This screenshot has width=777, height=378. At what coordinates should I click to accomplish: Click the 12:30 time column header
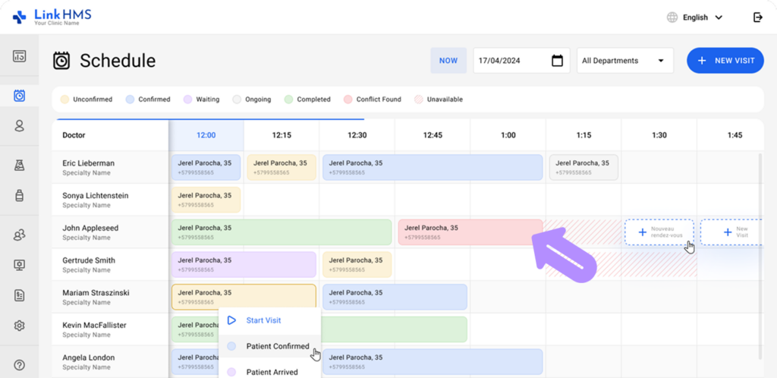[x=357, y=135]
